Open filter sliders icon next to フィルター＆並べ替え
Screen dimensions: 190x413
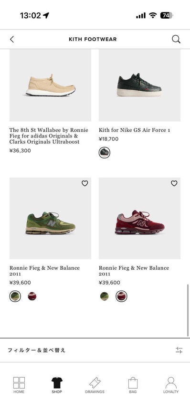[179, 350]
